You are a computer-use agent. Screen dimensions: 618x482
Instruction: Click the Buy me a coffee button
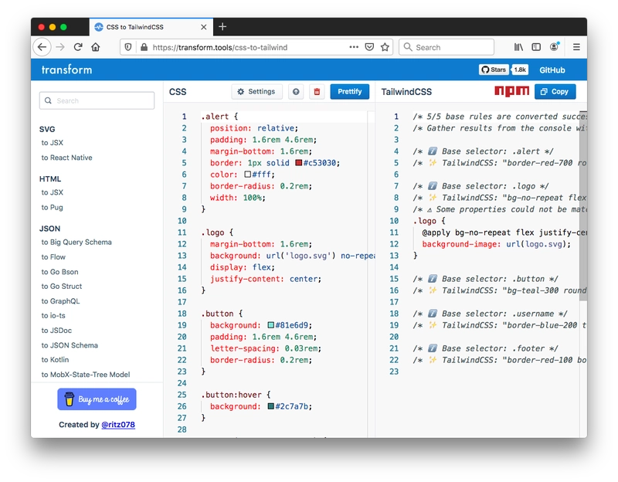[97, 399]
